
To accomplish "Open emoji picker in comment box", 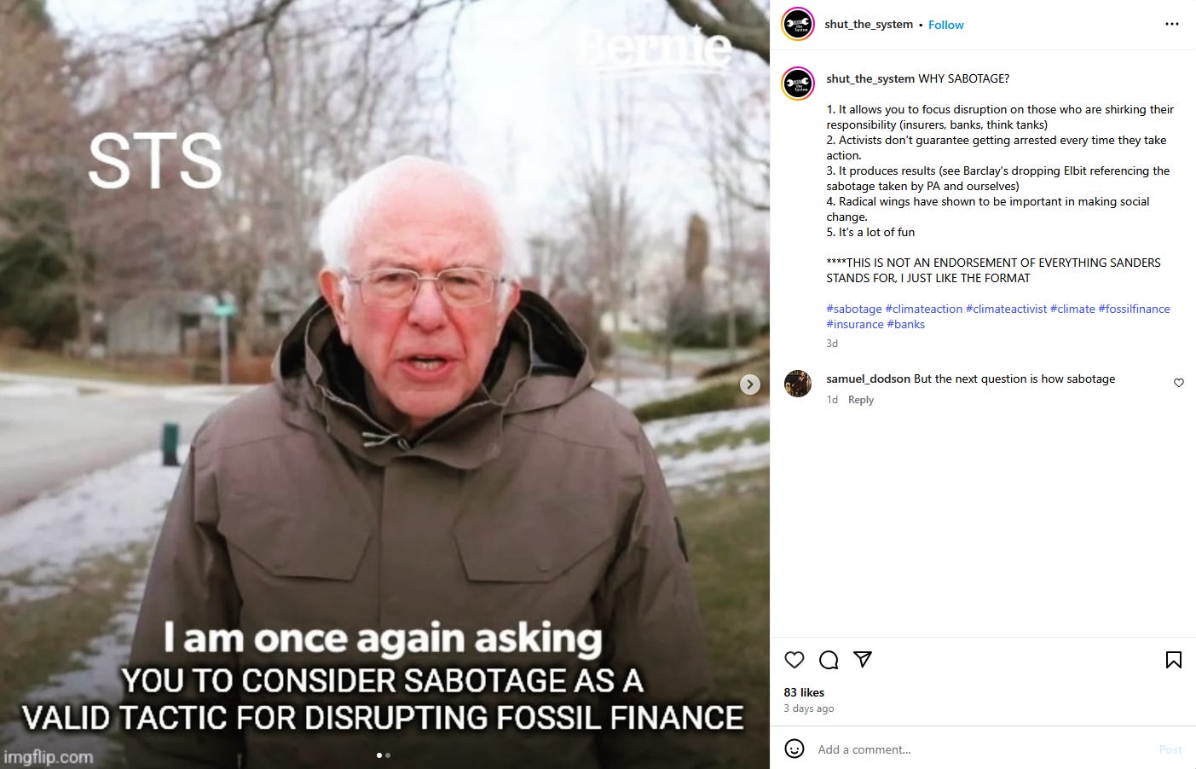I will click(x=794, y=749).
